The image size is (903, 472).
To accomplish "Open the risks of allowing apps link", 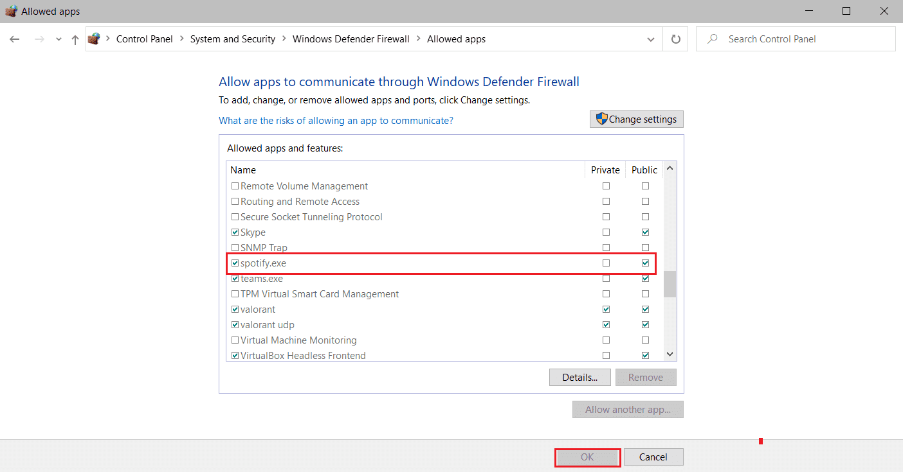I will click(x=336, y=121).
